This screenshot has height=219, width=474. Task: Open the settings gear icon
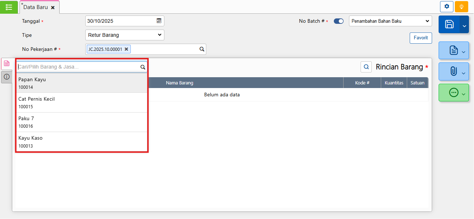[447, 6]
